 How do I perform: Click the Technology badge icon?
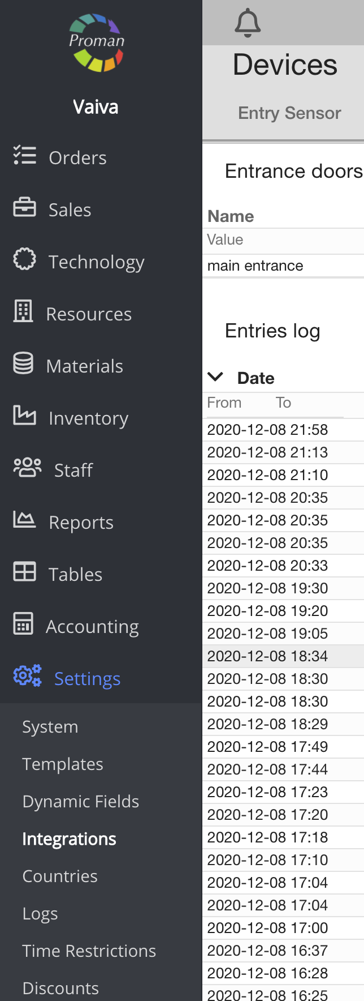tap(24, 259)
